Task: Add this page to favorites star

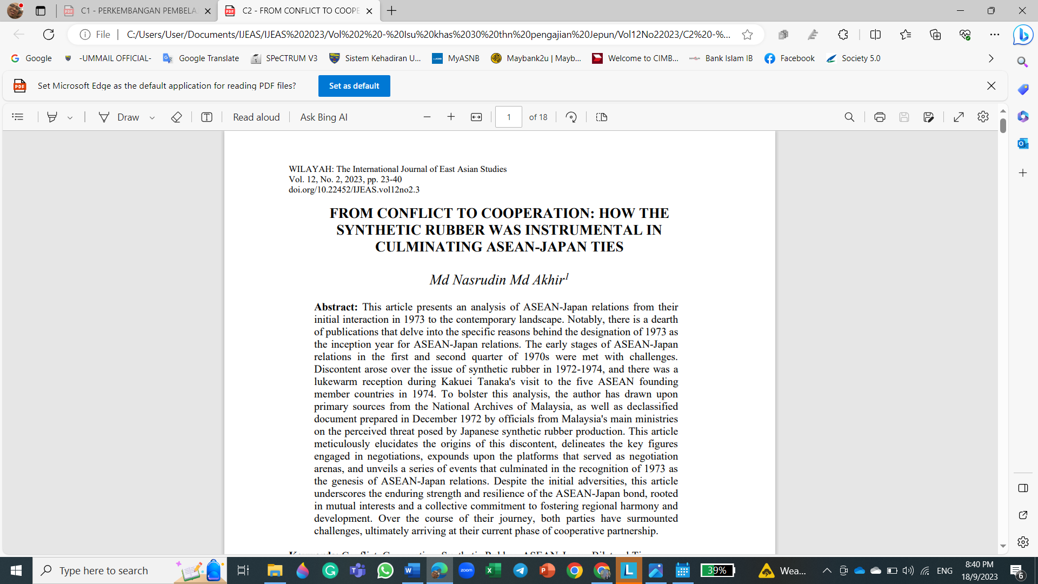Action: click(747, 35)
